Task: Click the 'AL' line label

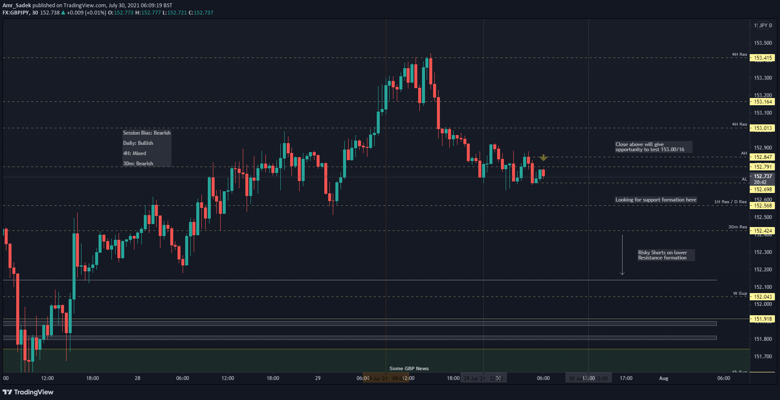Action: pyautogui.click(x=745, y=179)
